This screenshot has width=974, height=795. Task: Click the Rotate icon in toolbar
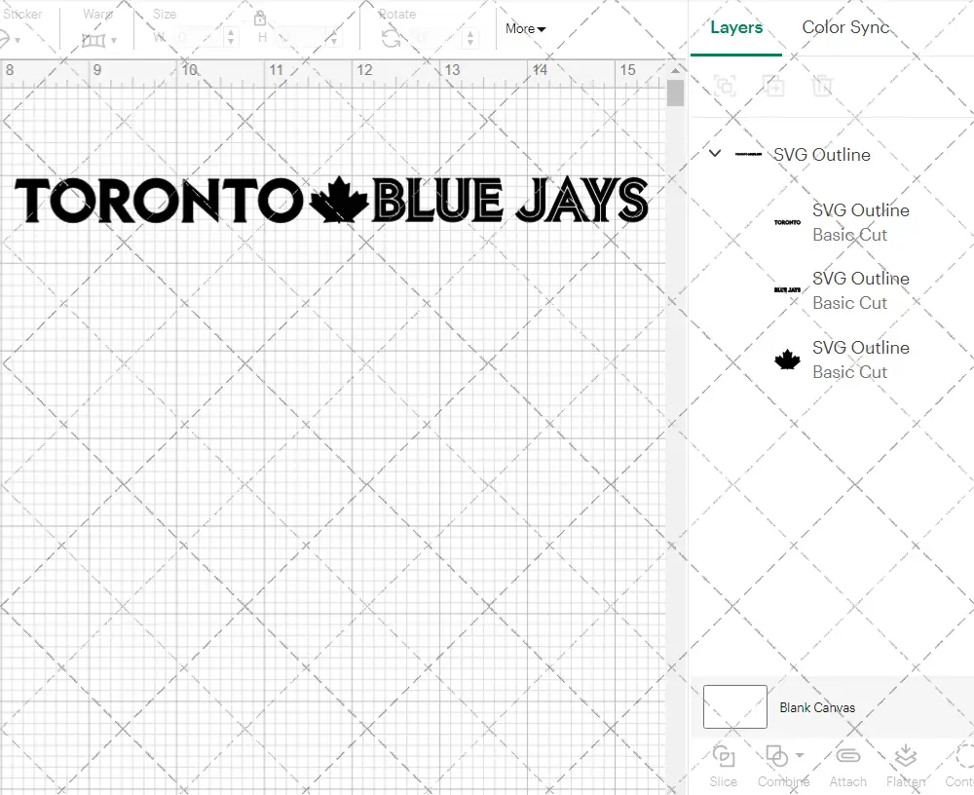(391, 39)
